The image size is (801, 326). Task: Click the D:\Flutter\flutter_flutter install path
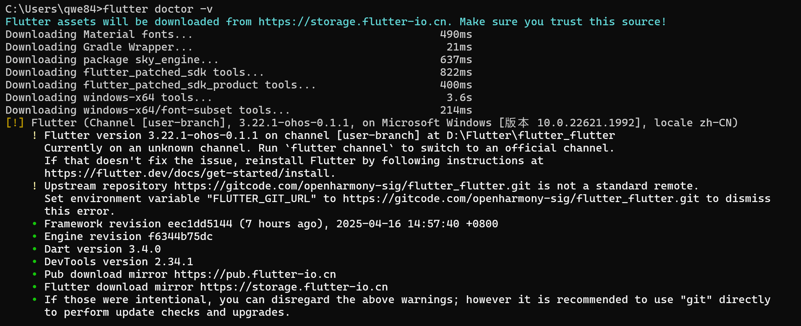[531, 136]
